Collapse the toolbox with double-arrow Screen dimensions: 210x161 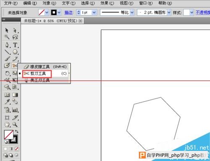tap(4, 20)
